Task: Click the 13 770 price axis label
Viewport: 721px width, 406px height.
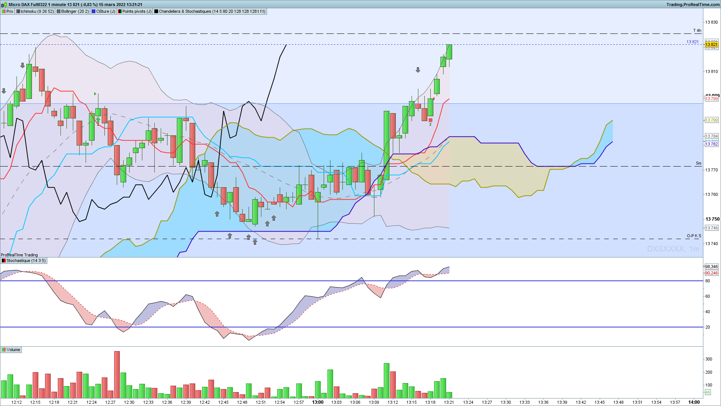Action: pyautogui.click(x=711, y=170)
